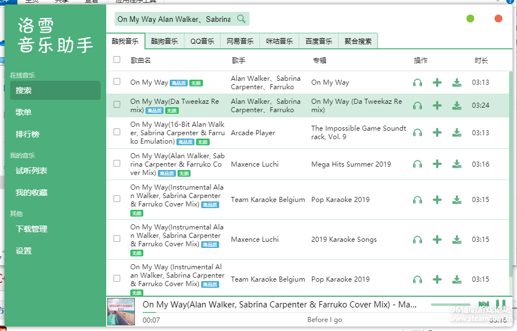Open 排行榜 in the sidebar
Viewport: 517px width, 331px height.
click(28, 134)
